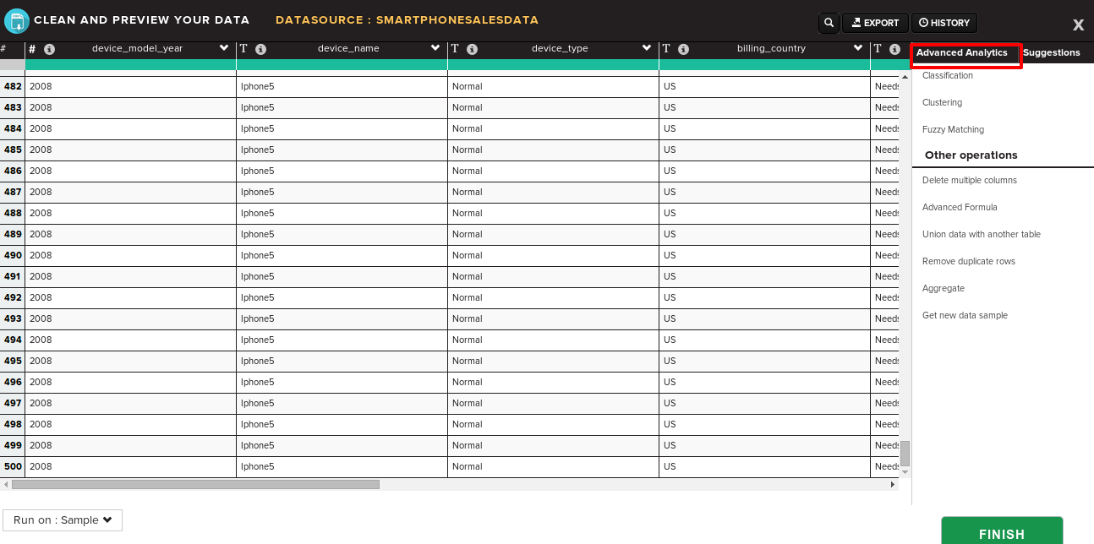
Task: Select row number 490
Action: point(13,255)
